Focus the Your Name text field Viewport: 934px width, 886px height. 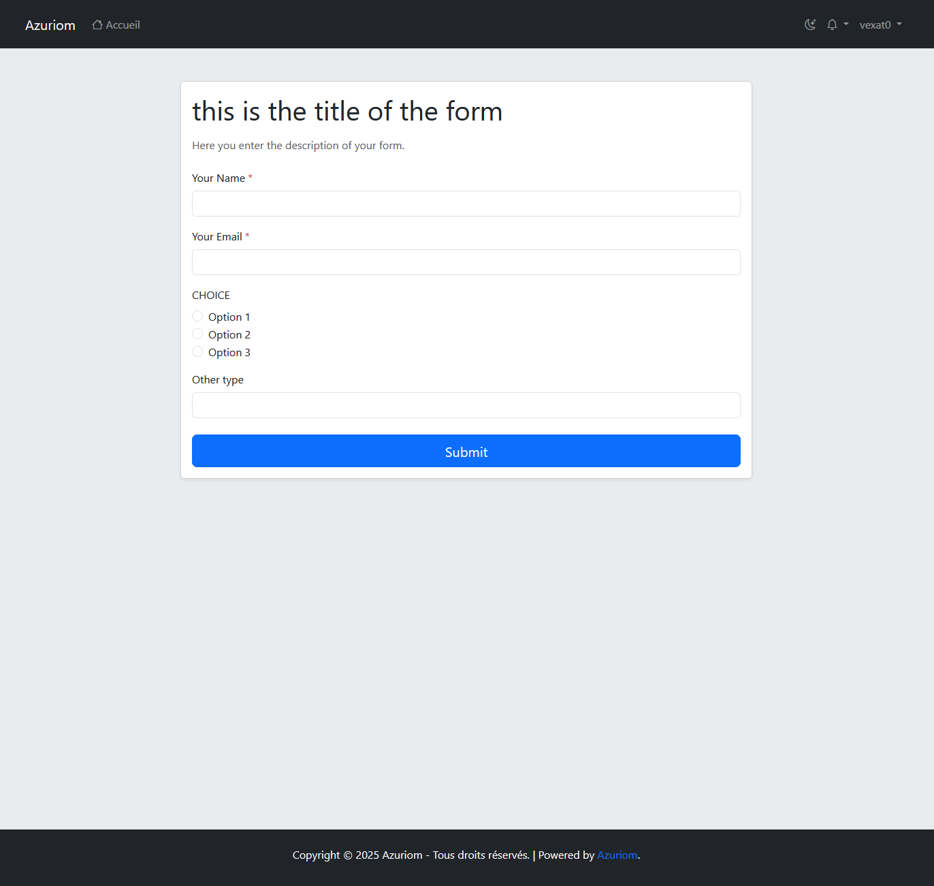[x=466, y=204]
